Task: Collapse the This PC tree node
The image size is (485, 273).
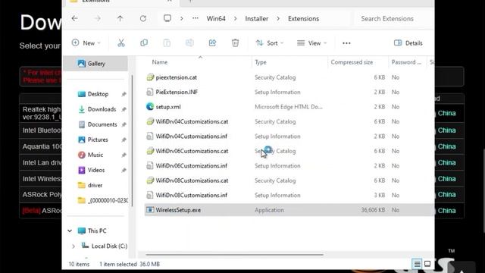Action: click(x=70, y=231)
